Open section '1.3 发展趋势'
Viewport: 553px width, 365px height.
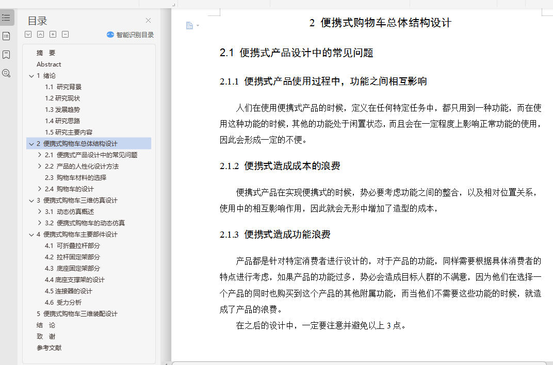point(62,110)
